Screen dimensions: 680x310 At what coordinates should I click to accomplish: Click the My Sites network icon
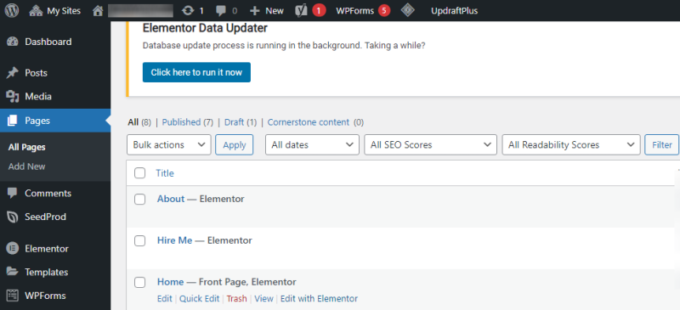36,11
